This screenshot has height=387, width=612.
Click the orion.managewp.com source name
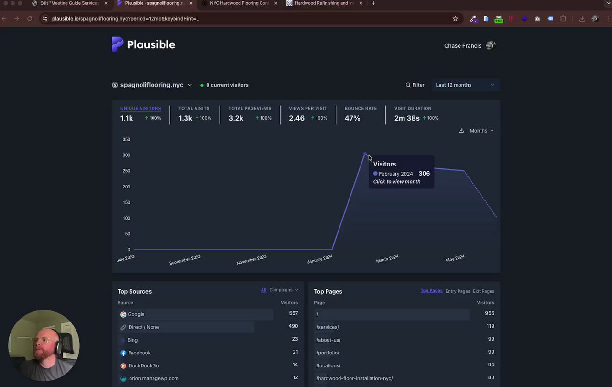click(x=153, y=378)
